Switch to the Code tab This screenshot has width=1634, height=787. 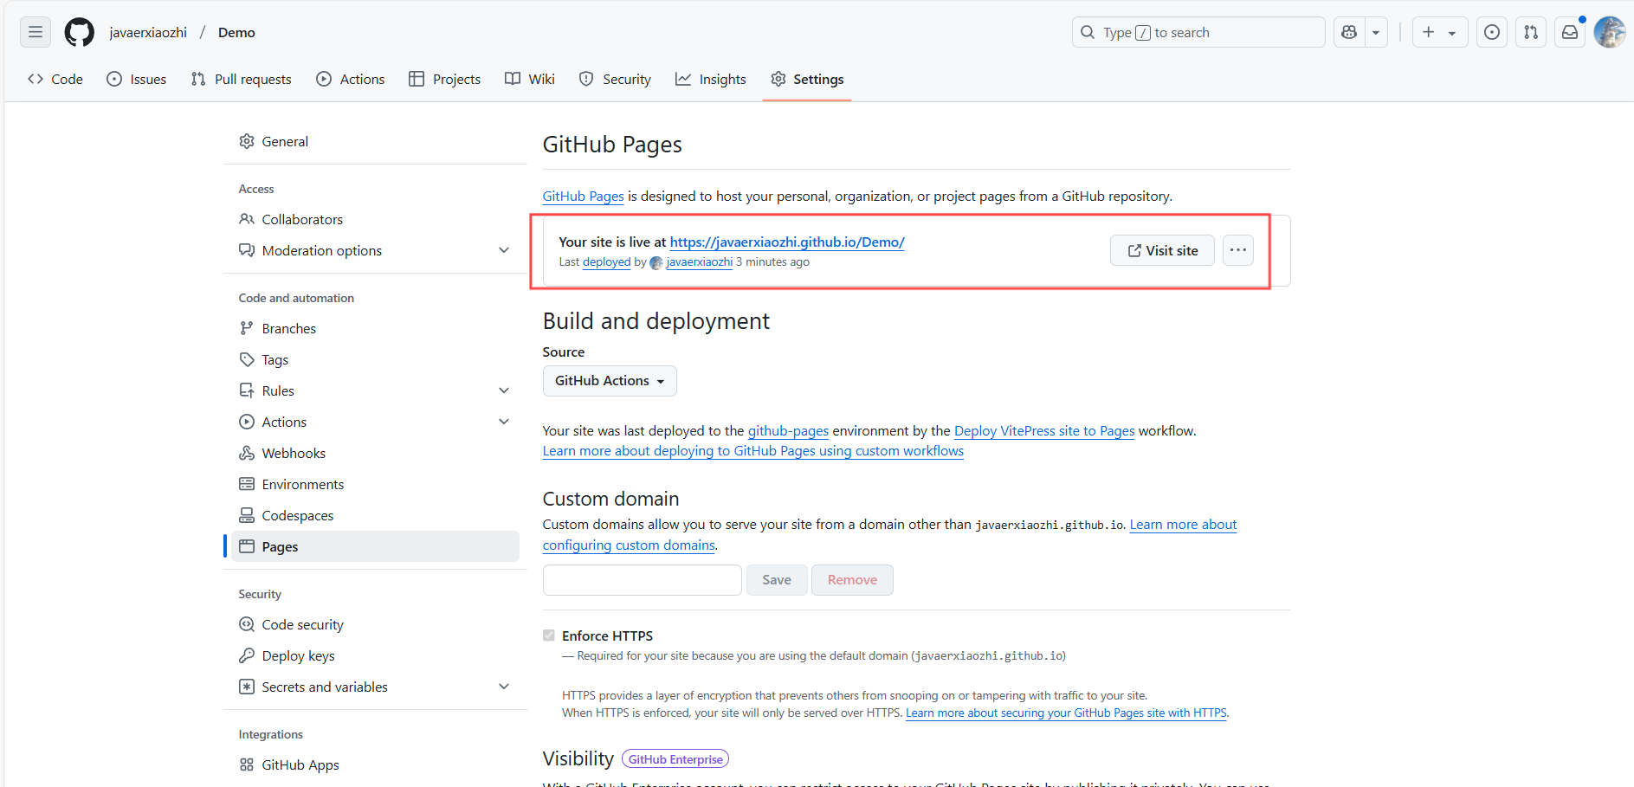coord(55,79)
